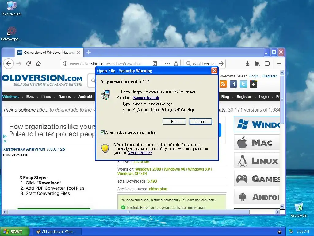314x236 pixels.
Task: Select the Recycle Bin desktop icon
Action: (299, 210)
